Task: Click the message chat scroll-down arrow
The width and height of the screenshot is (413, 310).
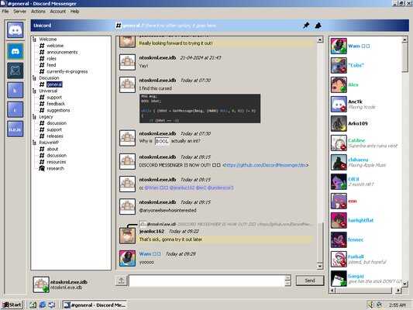Action: click(320, 266)
